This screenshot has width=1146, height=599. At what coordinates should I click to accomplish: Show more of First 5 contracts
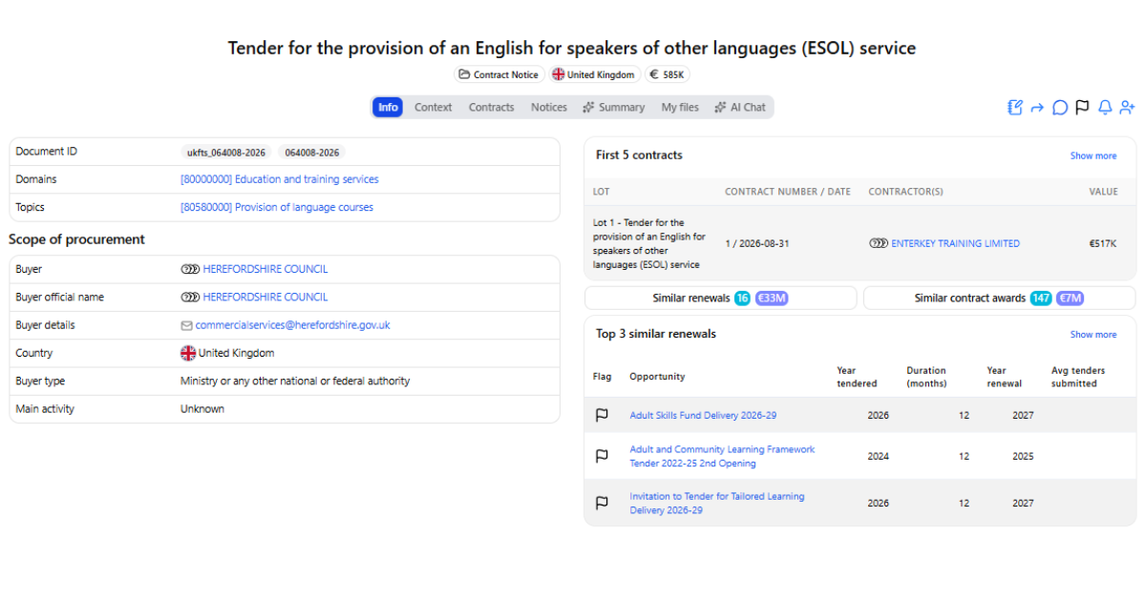(1093, 155)
